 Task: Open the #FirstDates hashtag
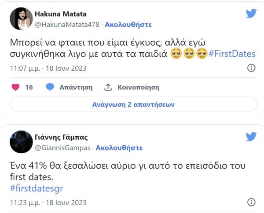tap(232, 54)
